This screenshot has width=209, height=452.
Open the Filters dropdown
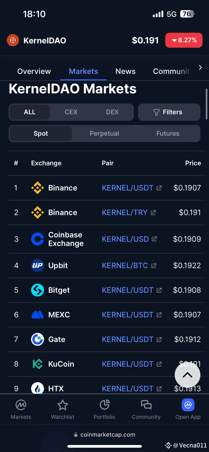coord(169,112)
